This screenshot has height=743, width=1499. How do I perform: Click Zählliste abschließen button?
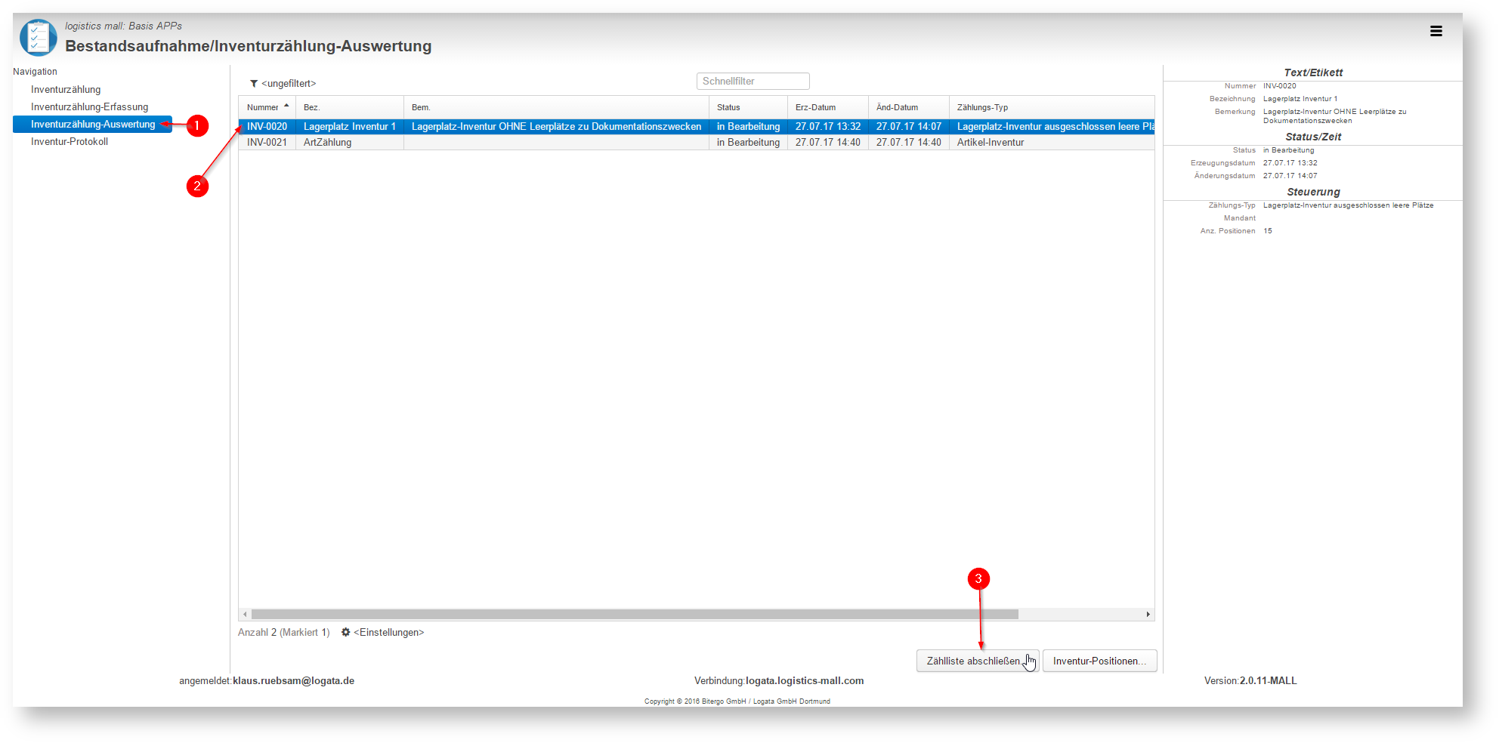pos(978,661)
